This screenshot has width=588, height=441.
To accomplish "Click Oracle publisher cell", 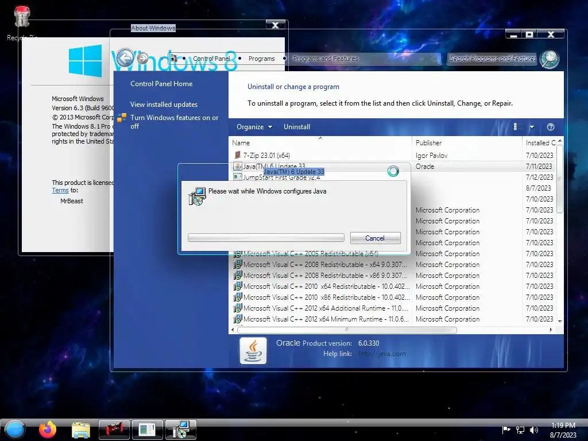I will tap(424, 167).
